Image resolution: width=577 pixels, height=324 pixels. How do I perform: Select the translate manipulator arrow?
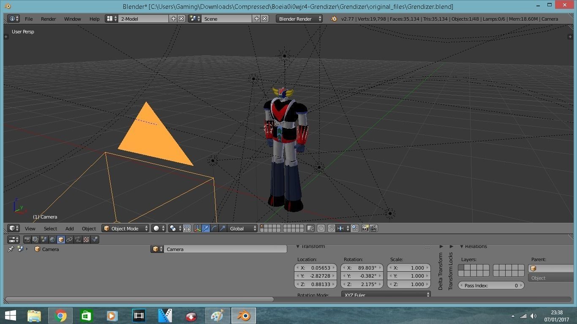[206, 229]
